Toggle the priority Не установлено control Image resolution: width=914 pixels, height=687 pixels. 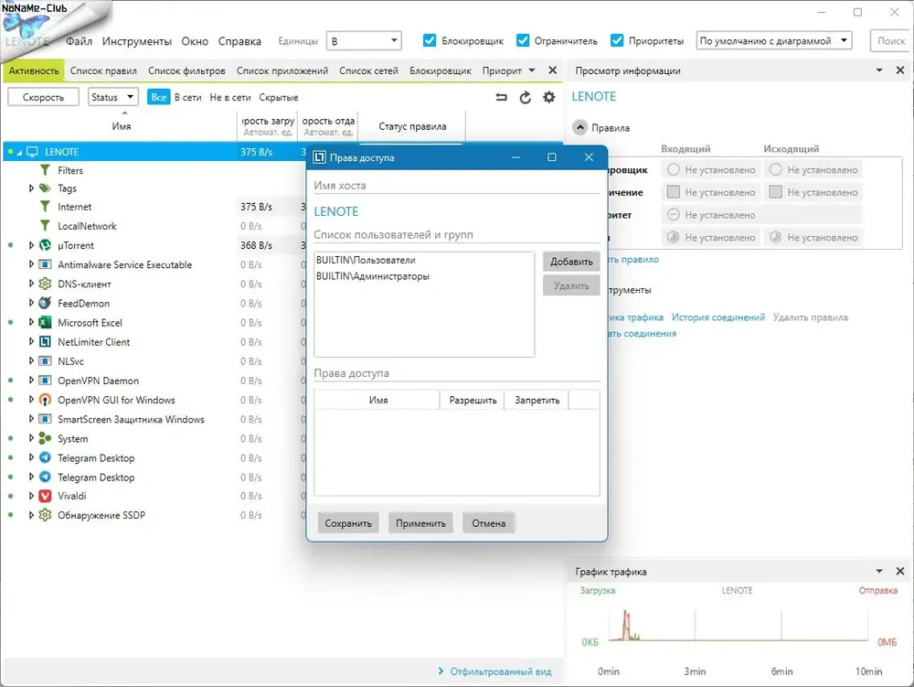(674, 215)
